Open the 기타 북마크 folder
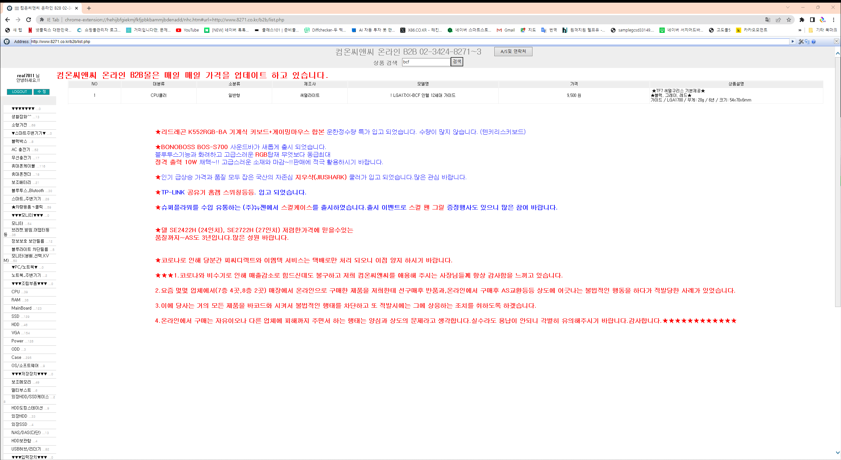The image size is (841, 460). pos(823,30)
